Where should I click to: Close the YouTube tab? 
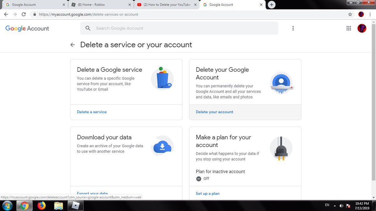196,5
